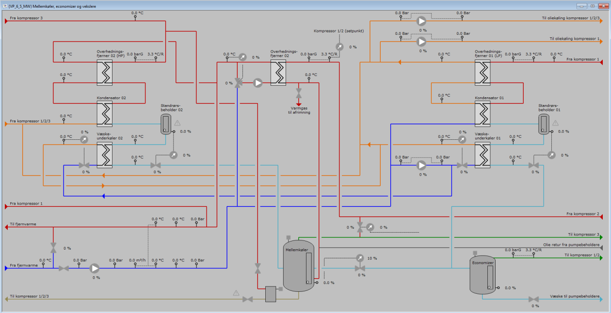Select pump beside central Overhedningsfjerner 02
Image resolution: width=611 pixels, height=313 pixels.
coord(258,83)
